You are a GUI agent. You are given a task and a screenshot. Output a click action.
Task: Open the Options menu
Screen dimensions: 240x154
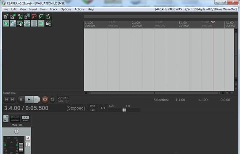(x=66, y=9)
